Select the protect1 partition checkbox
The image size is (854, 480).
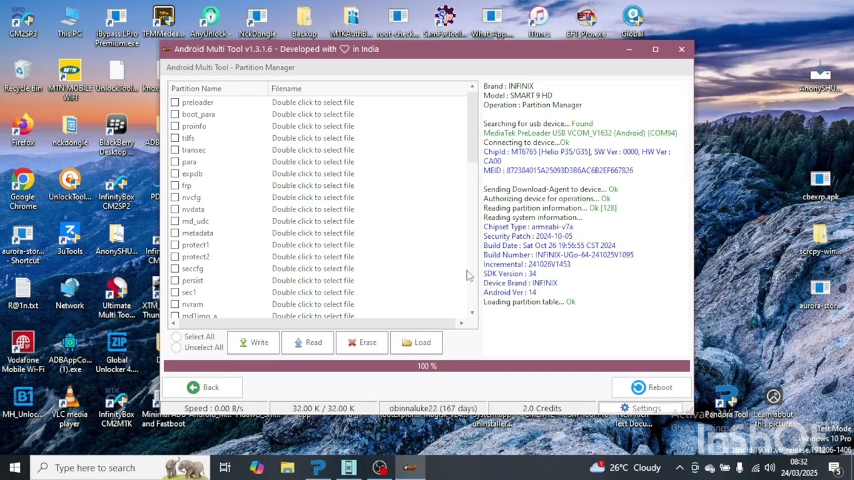tap(175, 245)
